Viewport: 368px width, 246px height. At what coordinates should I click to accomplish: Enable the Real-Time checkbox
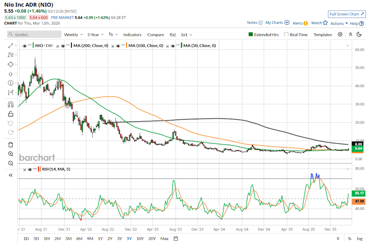coord(286,34)
